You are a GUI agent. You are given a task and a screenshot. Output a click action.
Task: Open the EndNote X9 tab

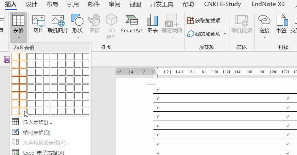click(268, 4)
